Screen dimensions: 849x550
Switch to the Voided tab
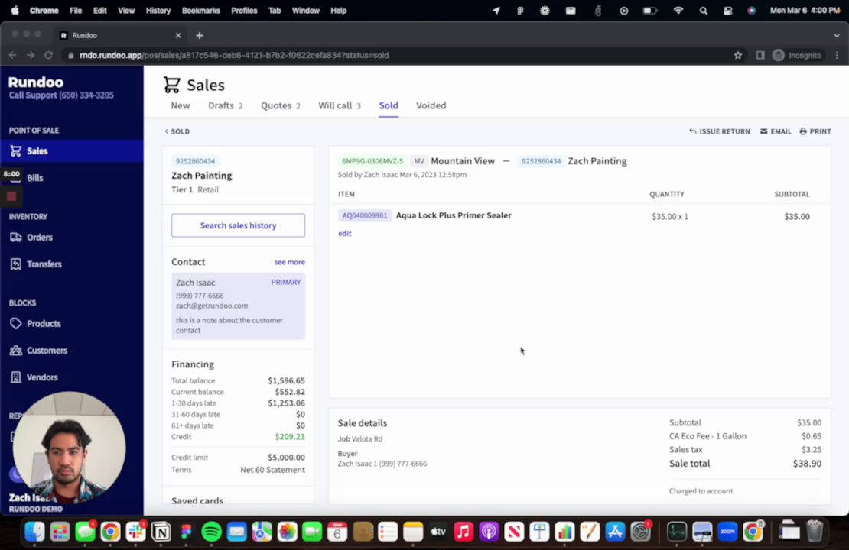click(x=431, y=105)
